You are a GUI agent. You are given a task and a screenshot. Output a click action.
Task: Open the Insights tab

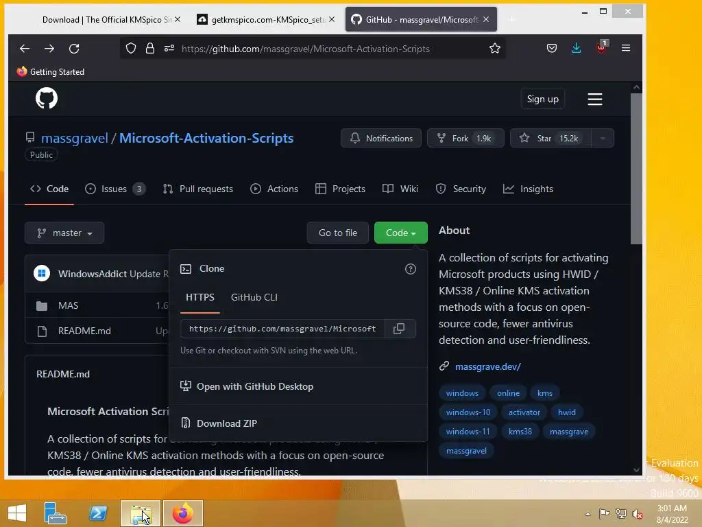pyautogui.click(x=528, y=189)
